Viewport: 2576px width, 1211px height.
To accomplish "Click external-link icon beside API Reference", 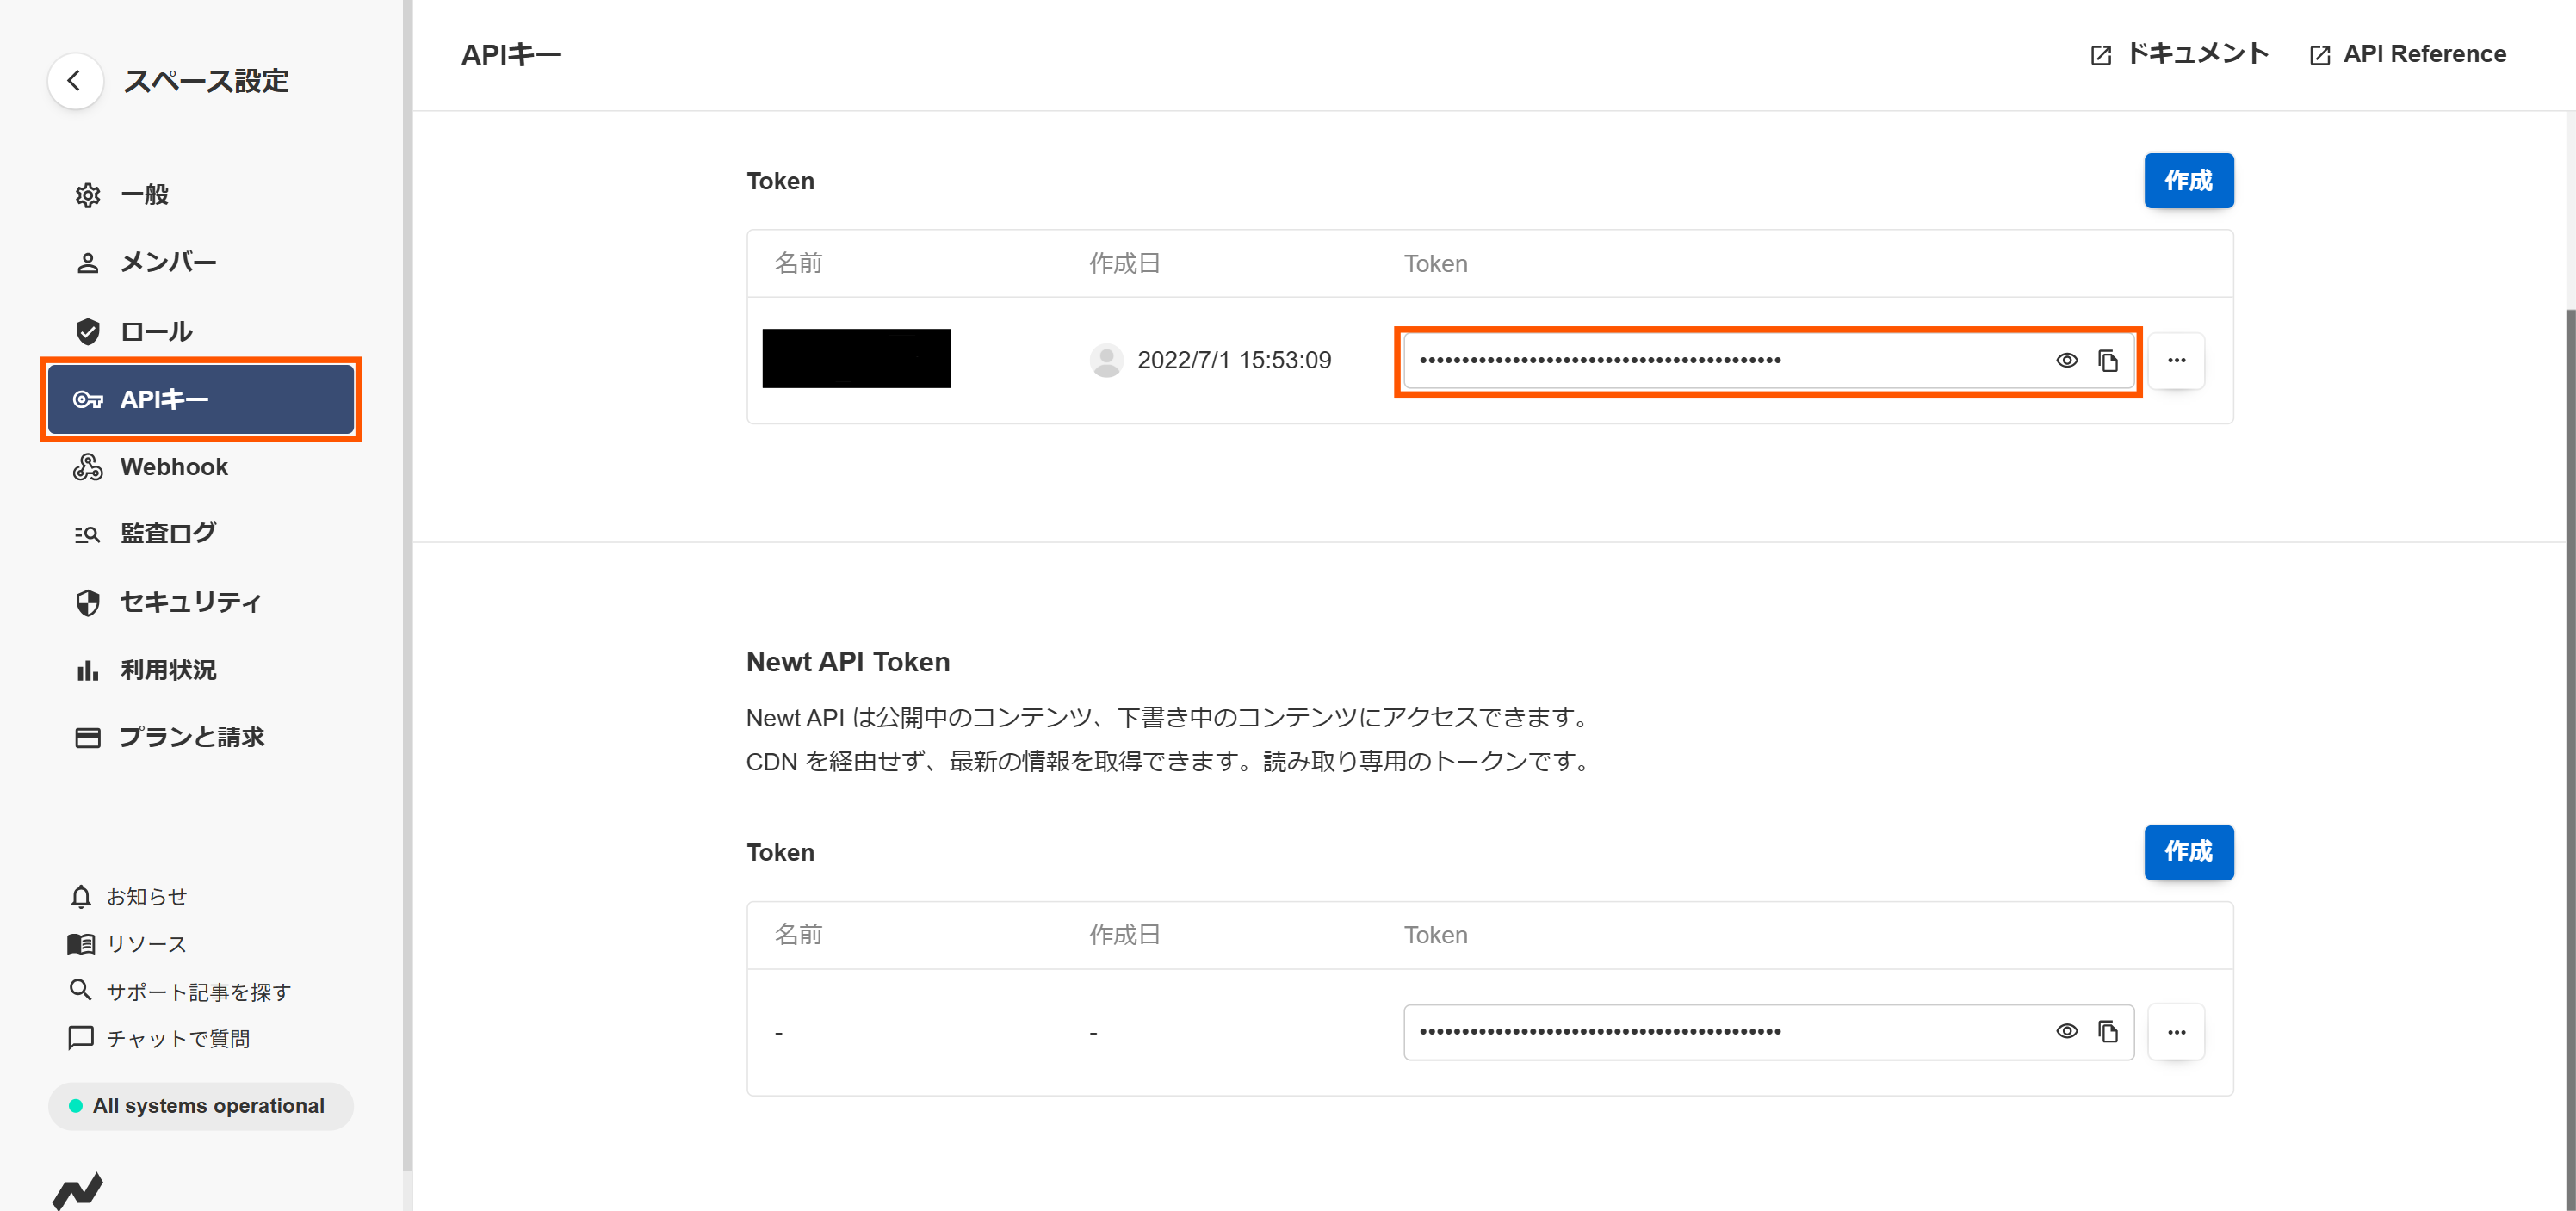I will pos(2320,56).
